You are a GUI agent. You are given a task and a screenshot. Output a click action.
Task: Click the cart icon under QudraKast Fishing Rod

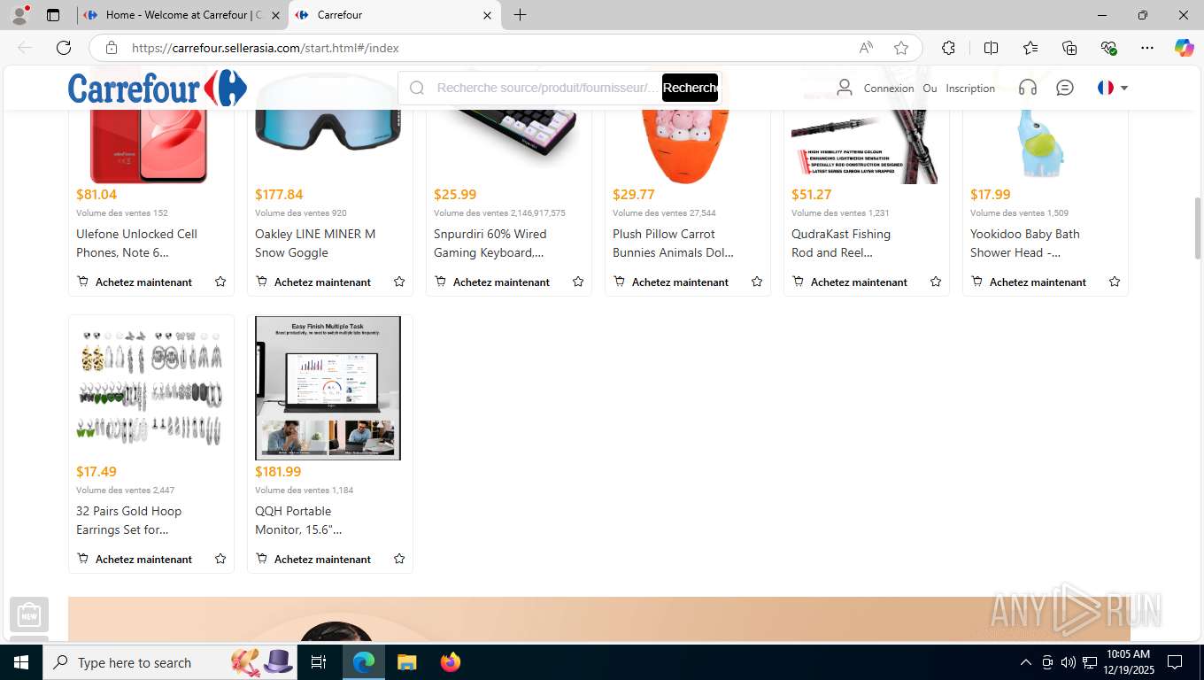pos(799,282)
